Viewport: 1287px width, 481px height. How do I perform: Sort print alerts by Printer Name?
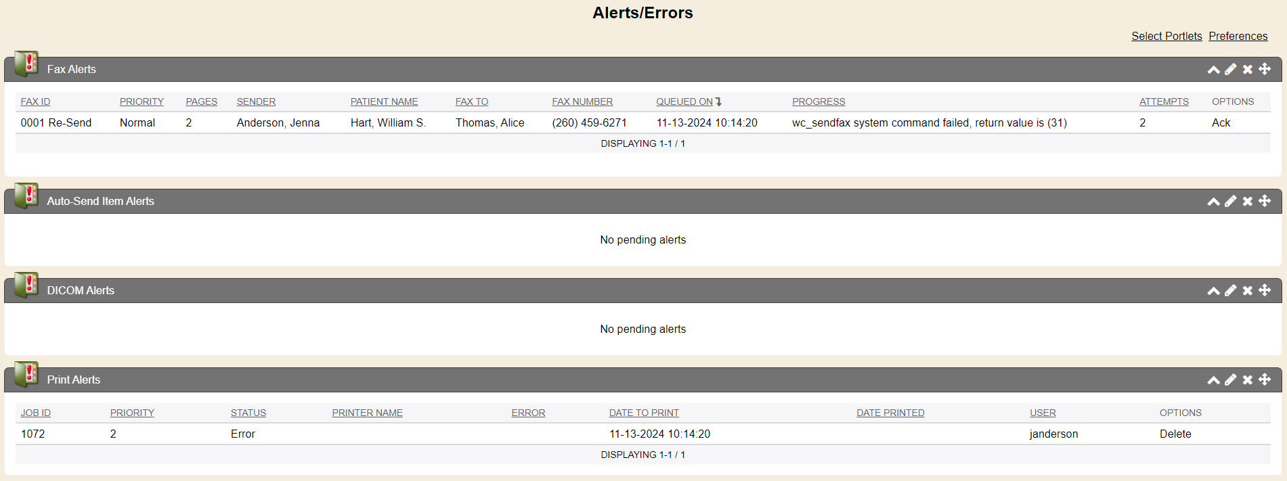click(367, 413)
